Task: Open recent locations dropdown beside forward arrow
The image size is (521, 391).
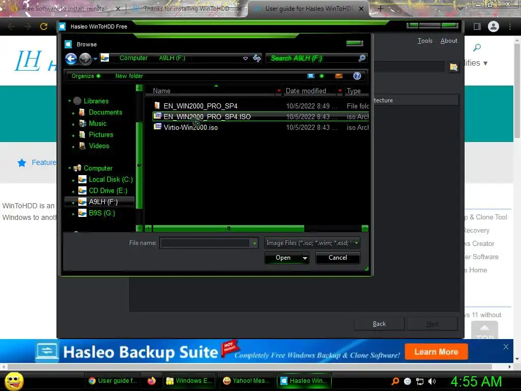Action: point(95,59)
